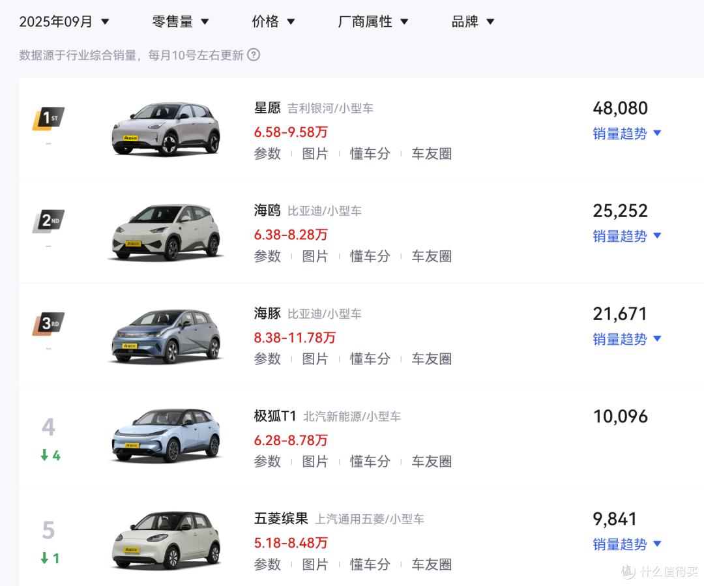
Task: Click the rank 5 down-arrow change indicator
Action: pyautogui.click(x=50, y=558)
